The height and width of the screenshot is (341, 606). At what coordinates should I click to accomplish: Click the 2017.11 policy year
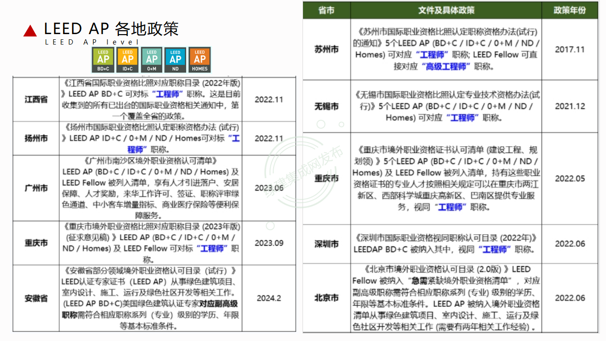click(570, 49)
